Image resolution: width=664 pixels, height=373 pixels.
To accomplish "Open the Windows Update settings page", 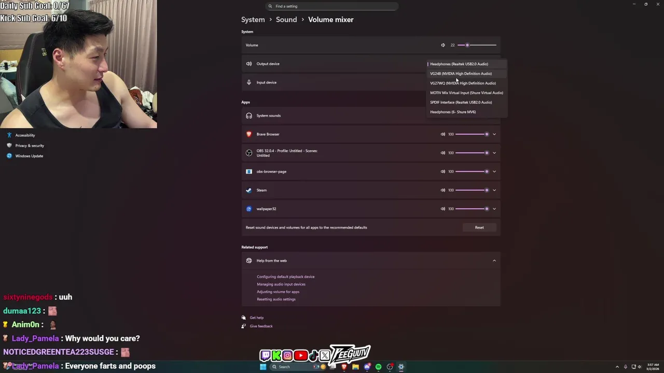I will [24, 156].
